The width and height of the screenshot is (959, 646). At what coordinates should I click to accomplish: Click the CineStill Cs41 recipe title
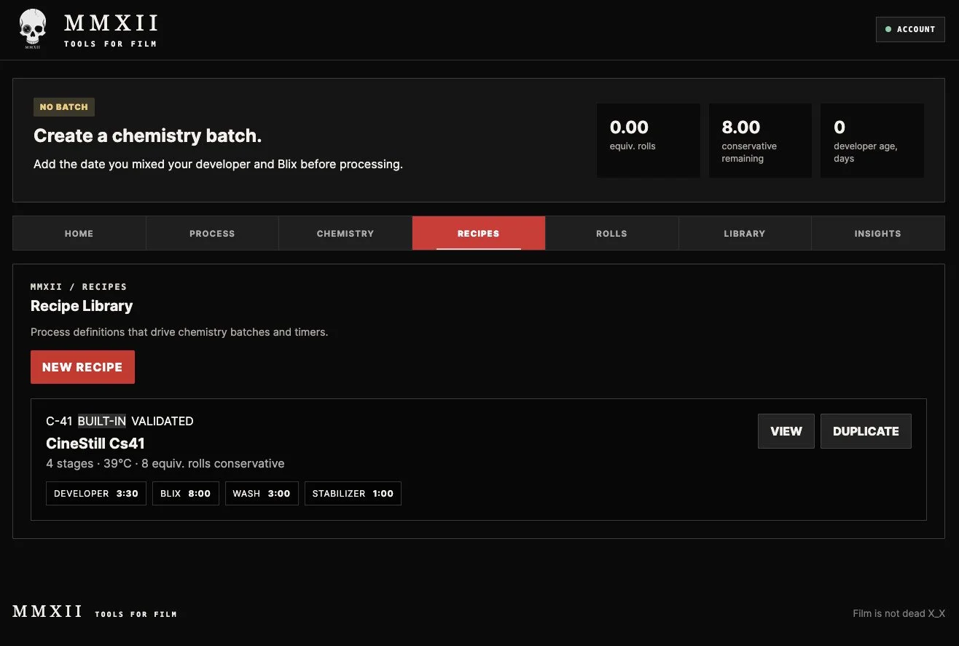95,443
